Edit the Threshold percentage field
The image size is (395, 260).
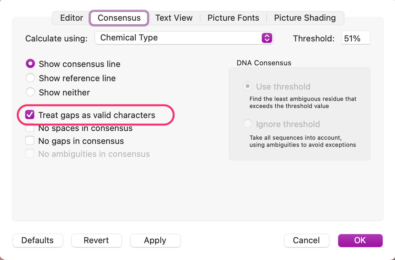point(356,38)
